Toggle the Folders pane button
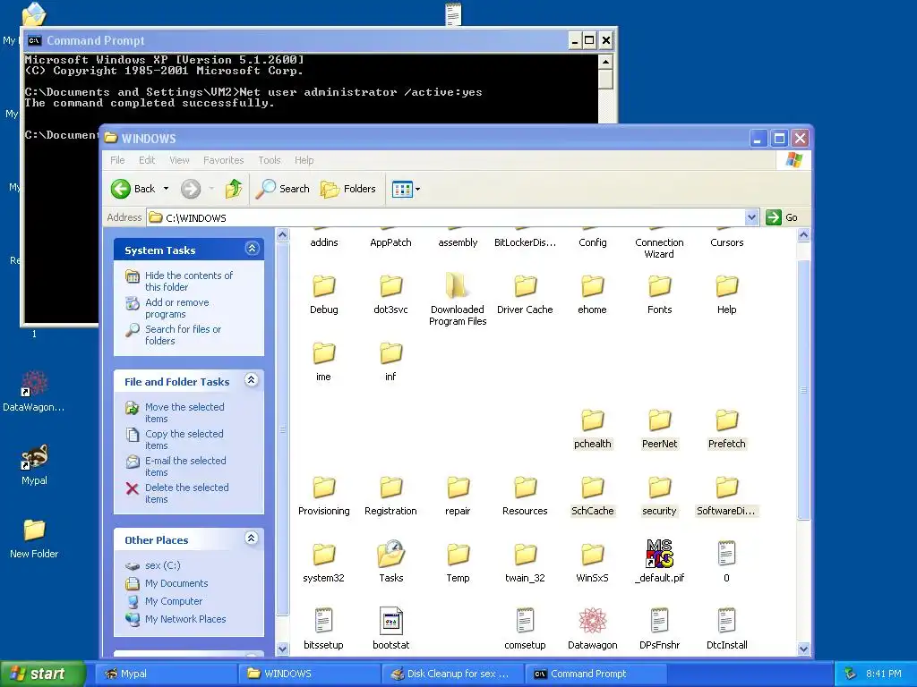 [348, 189]
